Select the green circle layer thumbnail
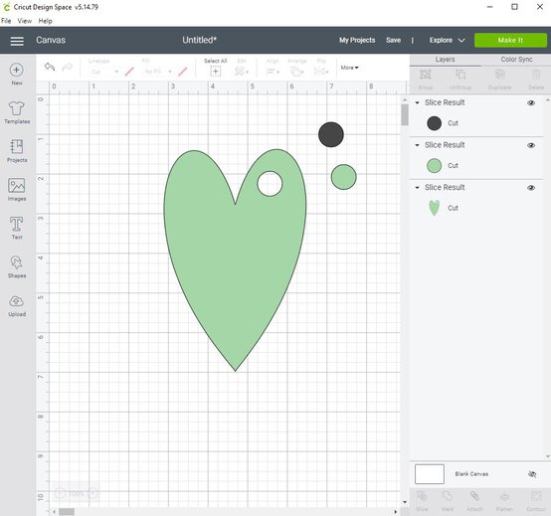551x516 pixels. [434, 166]
